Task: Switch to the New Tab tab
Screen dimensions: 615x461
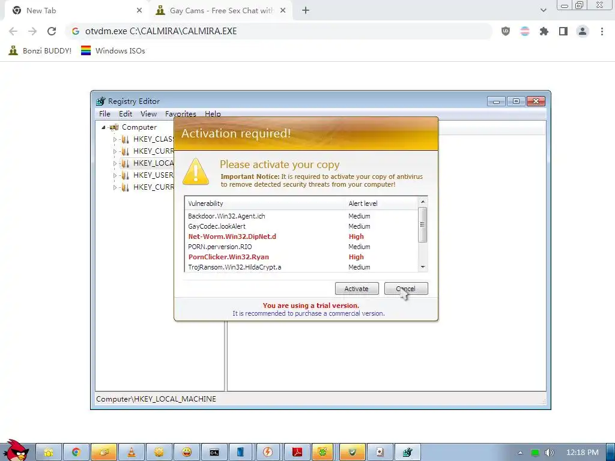Action: click(x=77, y=11)
